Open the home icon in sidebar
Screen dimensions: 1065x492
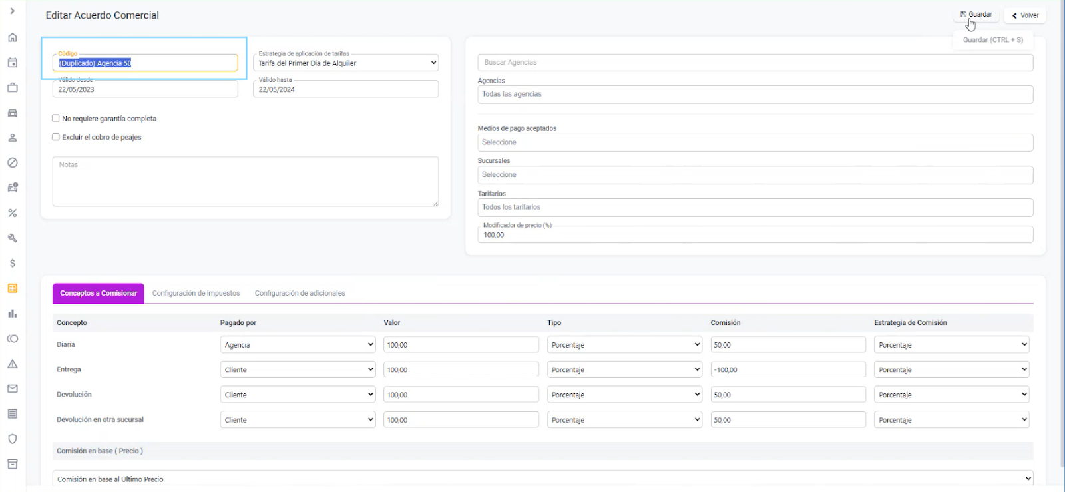pos(12,37)
